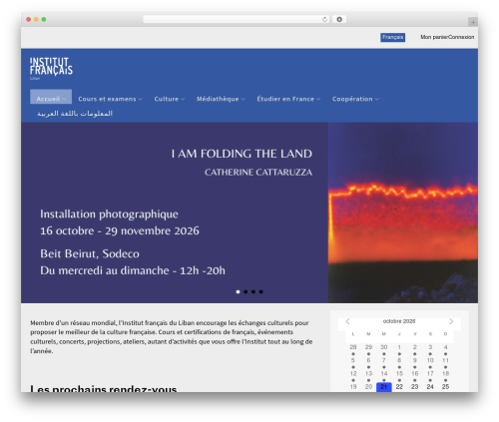499x422 pixels.
Task: Select highlighted day 21 in calendar
Action: pyautogui.click(x=384, y=387)
